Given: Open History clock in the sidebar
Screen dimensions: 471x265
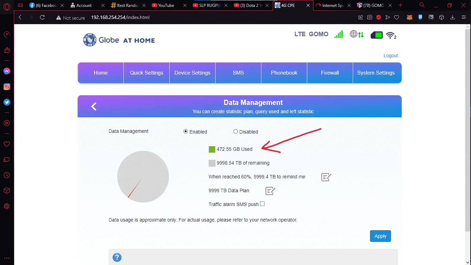Looking at the screenshot, I should point(7,175).
